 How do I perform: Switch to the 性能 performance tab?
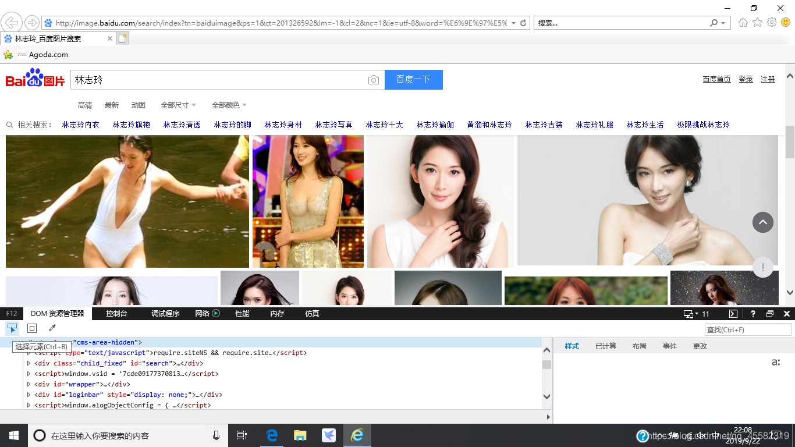point(242,314)
